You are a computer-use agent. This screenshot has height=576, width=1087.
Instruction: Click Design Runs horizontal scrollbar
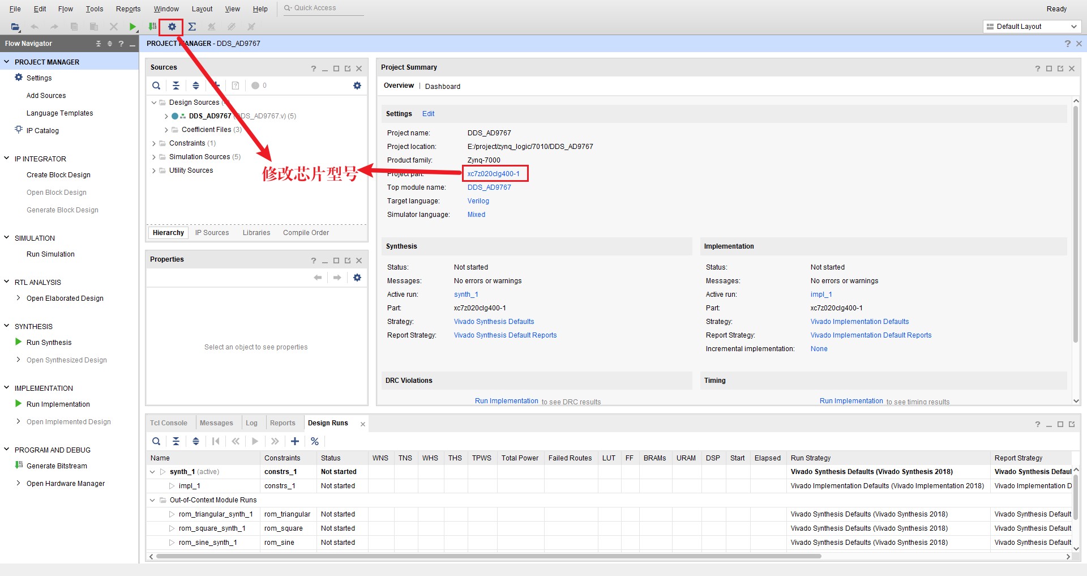[489, 556]
